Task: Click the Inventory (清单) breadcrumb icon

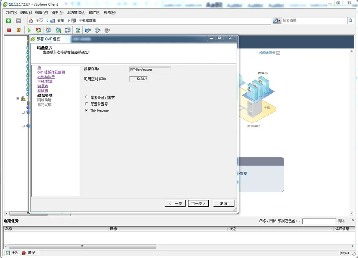Action: click(x=52, y=21)
